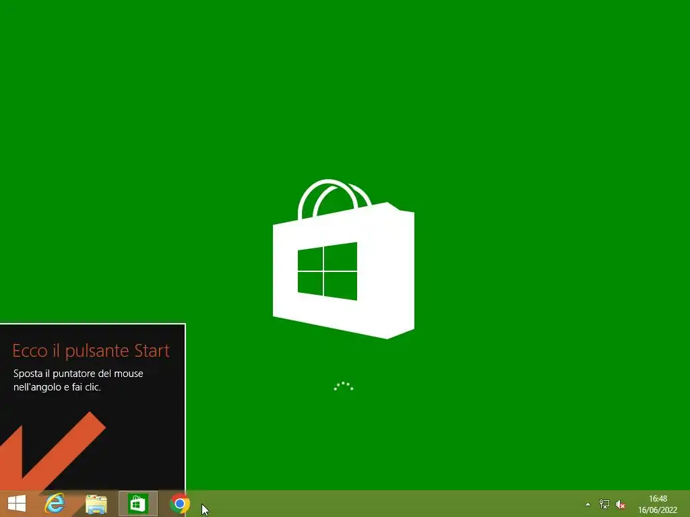The width and height of the screenshot is (690, 517).
Task: Click the date 16/06/2022 in the tray
Action: coord(658,510)
